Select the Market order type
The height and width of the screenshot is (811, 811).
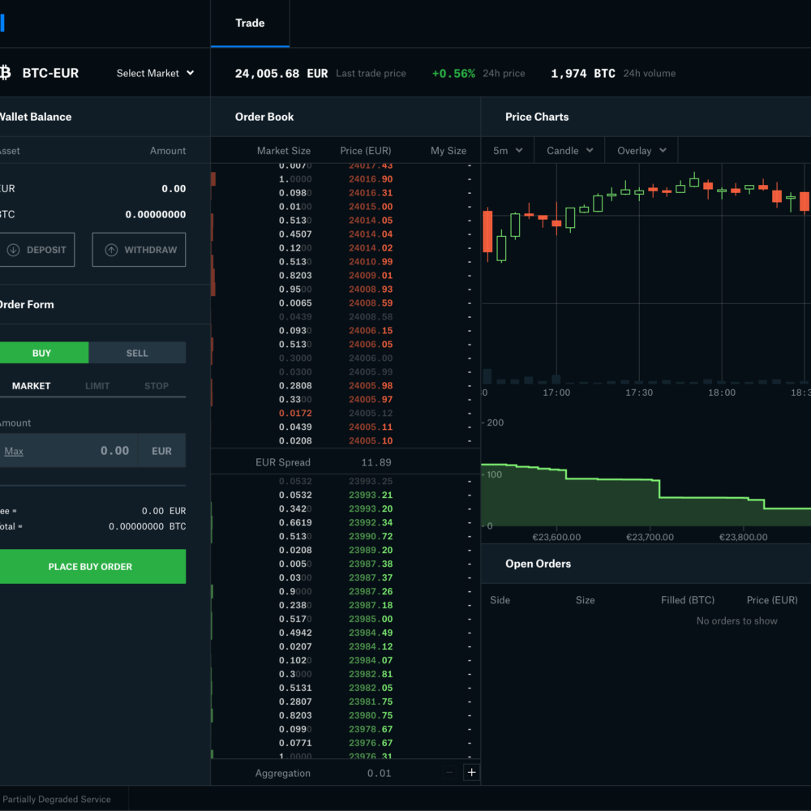coord(31,386)
